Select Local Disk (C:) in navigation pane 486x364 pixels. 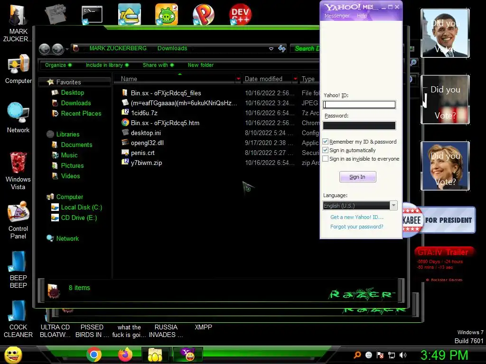(82, 208)
